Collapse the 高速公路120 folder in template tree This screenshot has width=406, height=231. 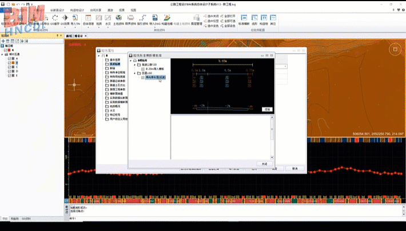point(135,65)
